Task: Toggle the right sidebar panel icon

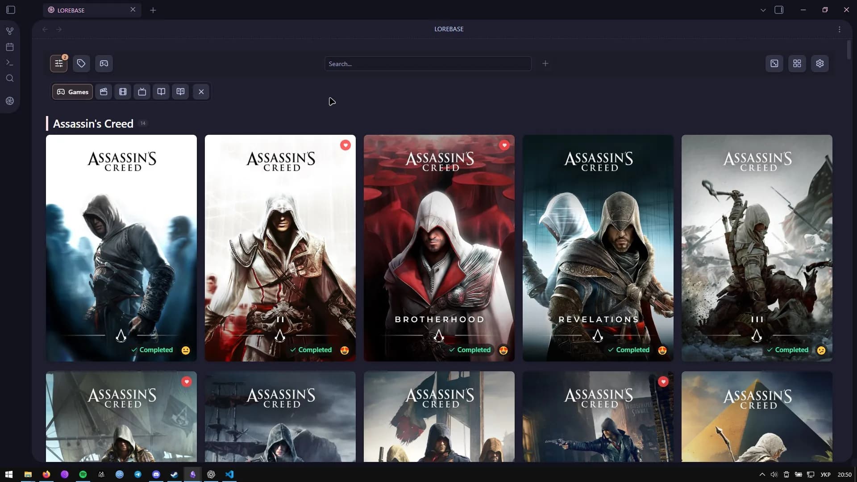Action: [x=779, y=10]
